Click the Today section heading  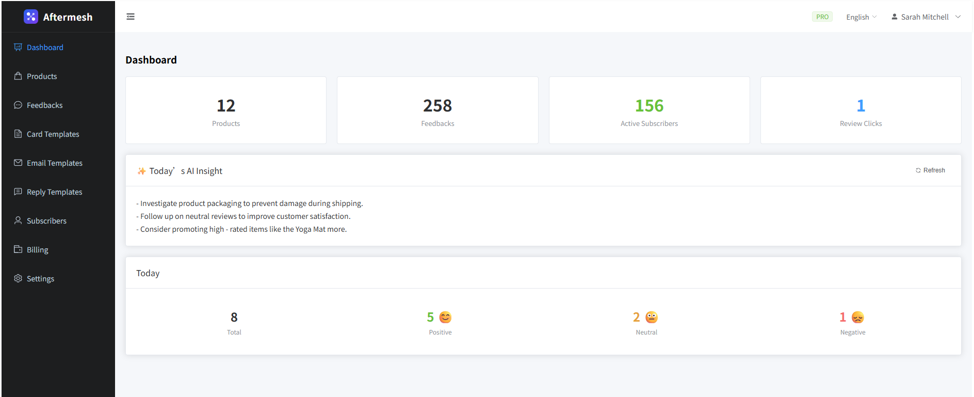coord(148,273)
